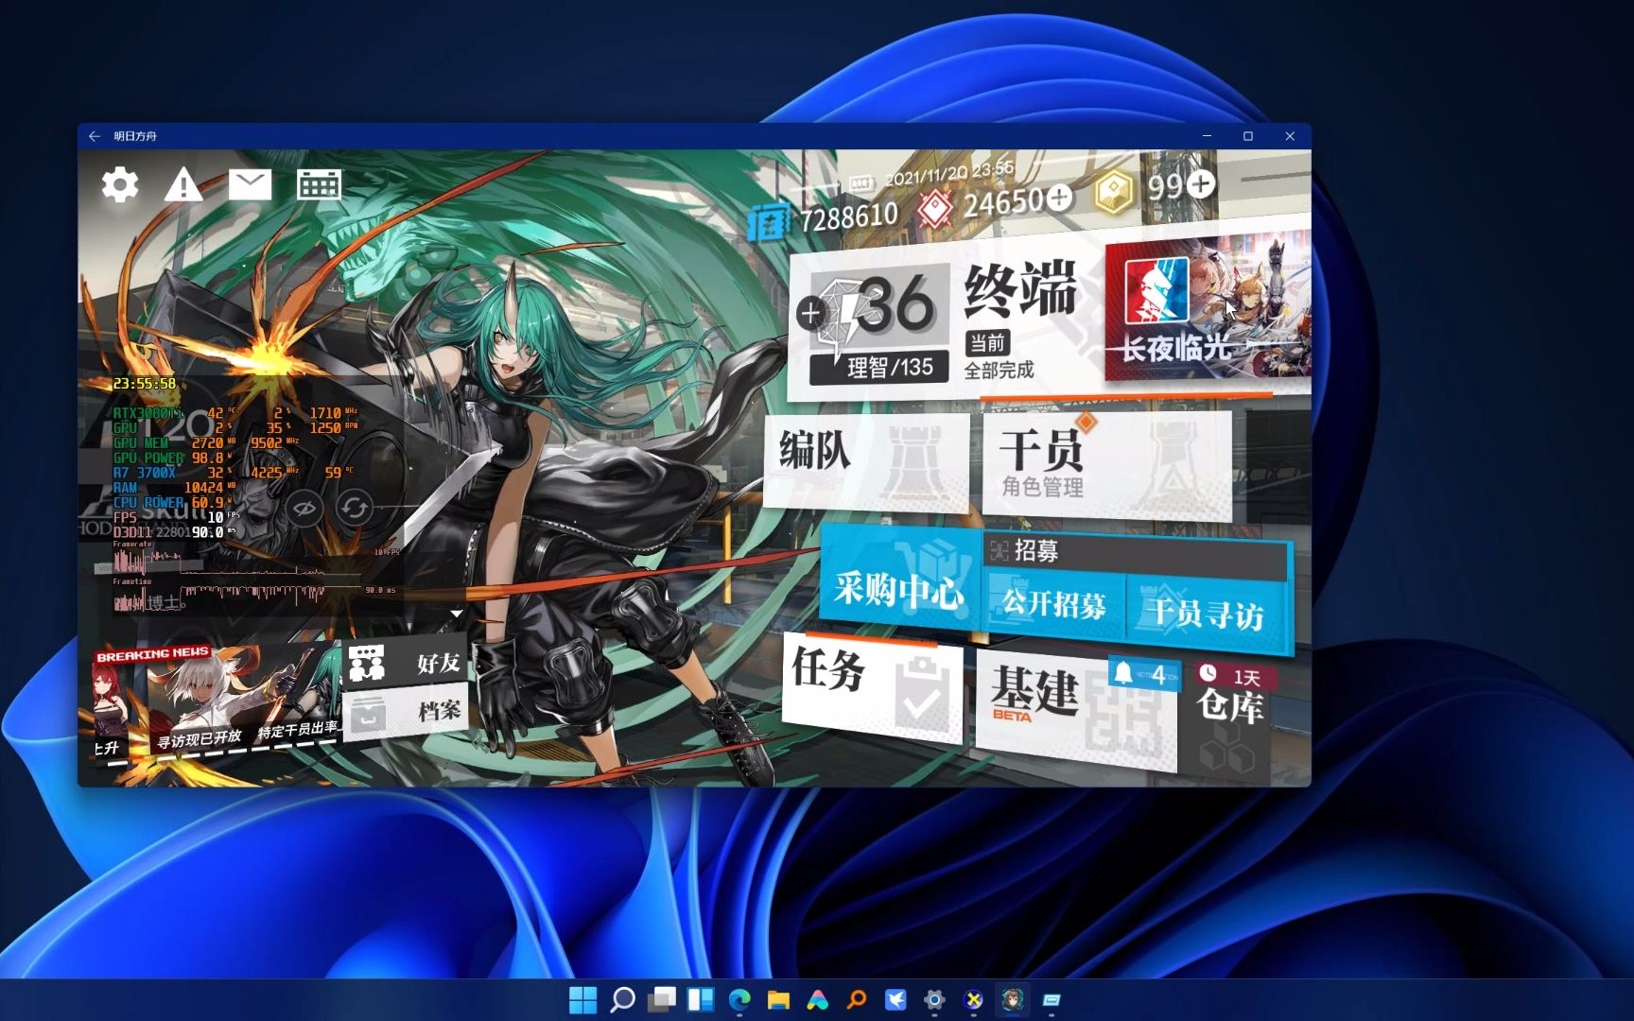The height and width of the screenshot is (1021, 1634).
Task: Maximize the 明日方舟 window
Action: (x=1248, y=136)
